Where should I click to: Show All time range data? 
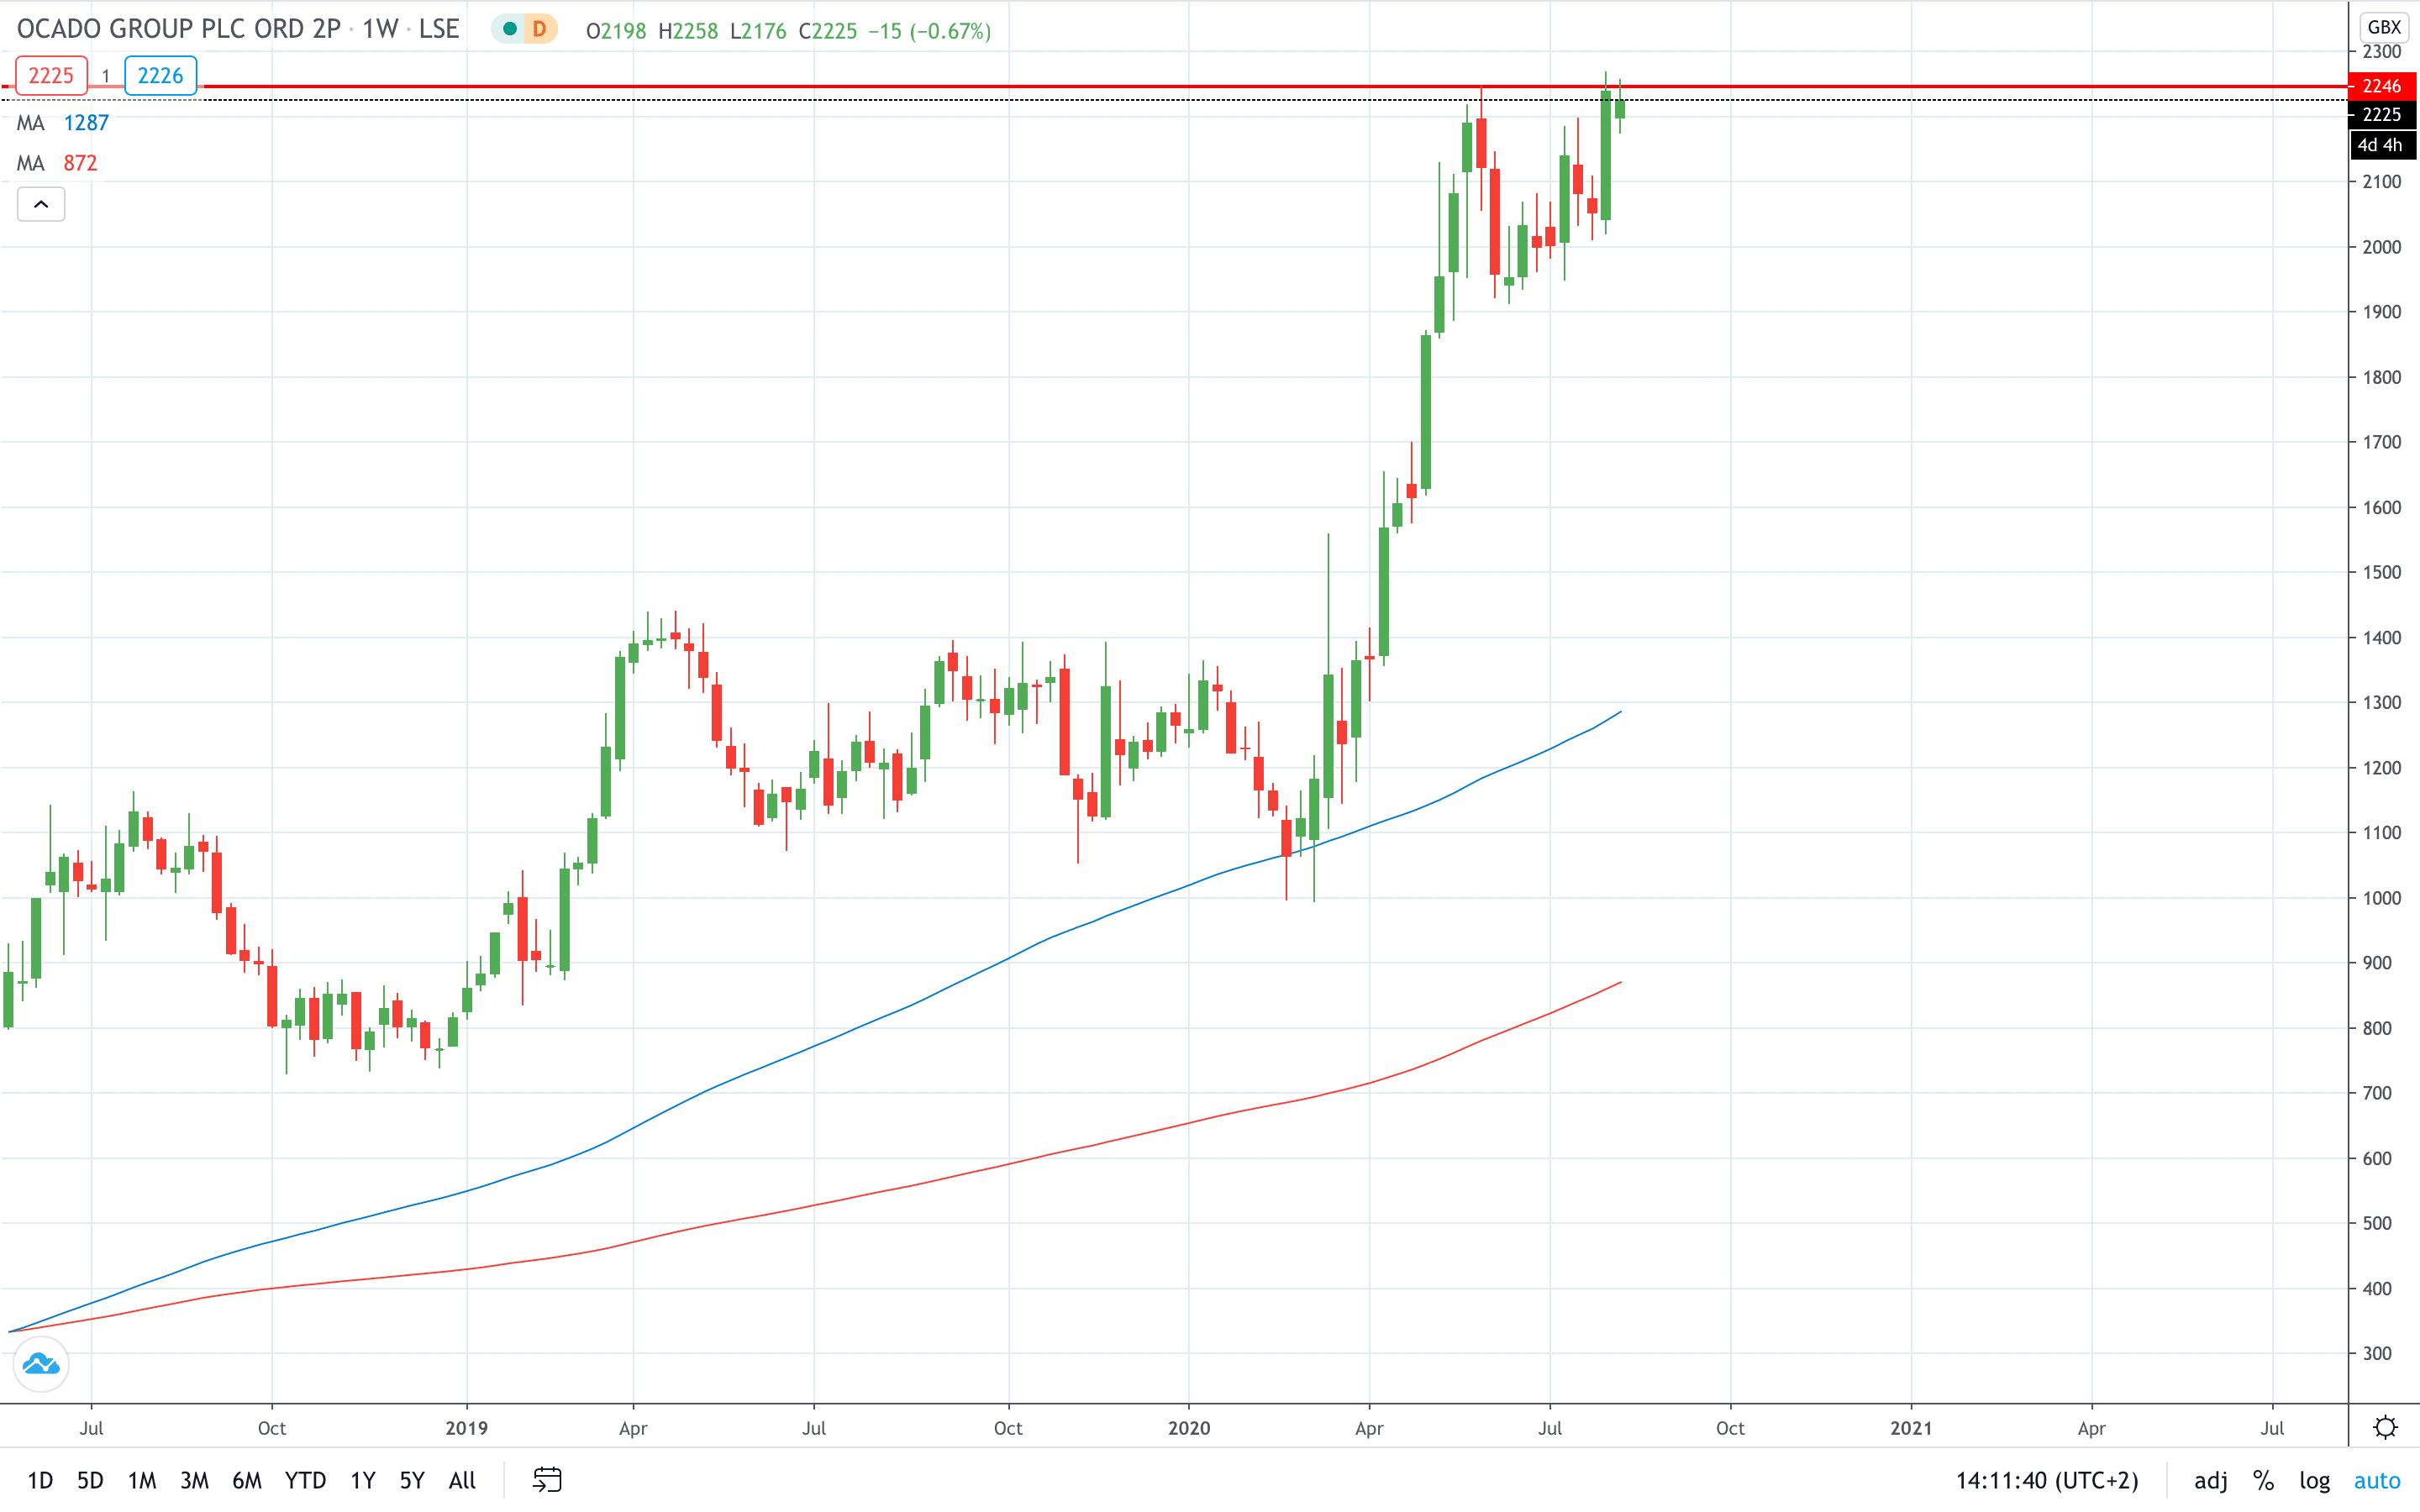tap(462, 1480)
